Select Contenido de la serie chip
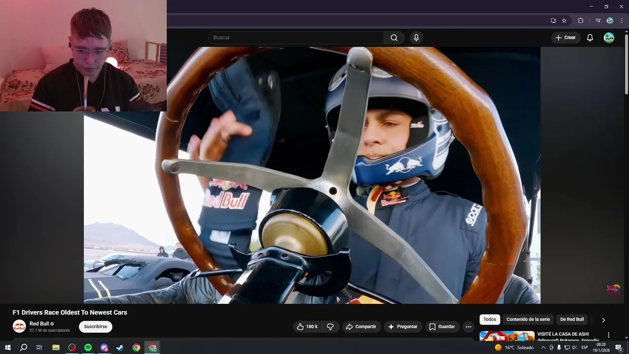629x354 pixels. [x=528, y=320]
